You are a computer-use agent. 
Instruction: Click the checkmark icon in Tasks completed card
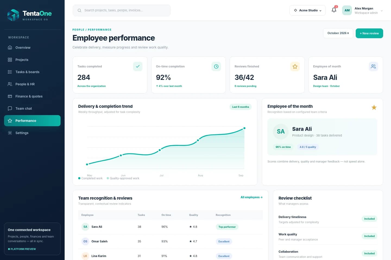click(138, 66)
